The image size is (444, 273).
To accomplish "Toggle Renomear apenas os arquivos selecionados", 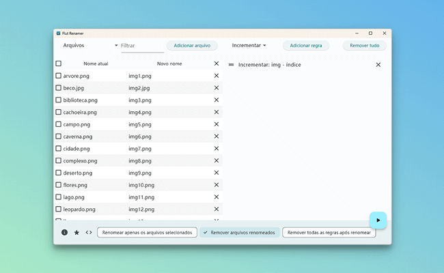I will point(147,233).
